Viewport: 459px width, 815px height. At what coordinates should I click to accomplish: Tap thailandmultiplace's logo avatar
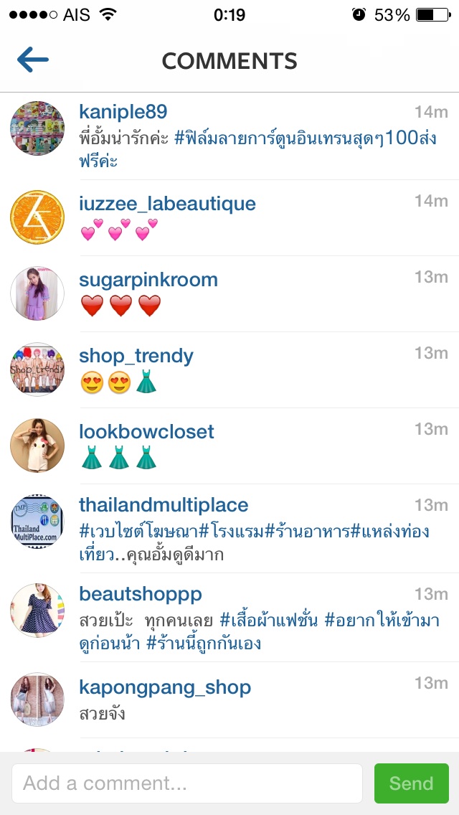pyautogui.click(x=37, y=522)
